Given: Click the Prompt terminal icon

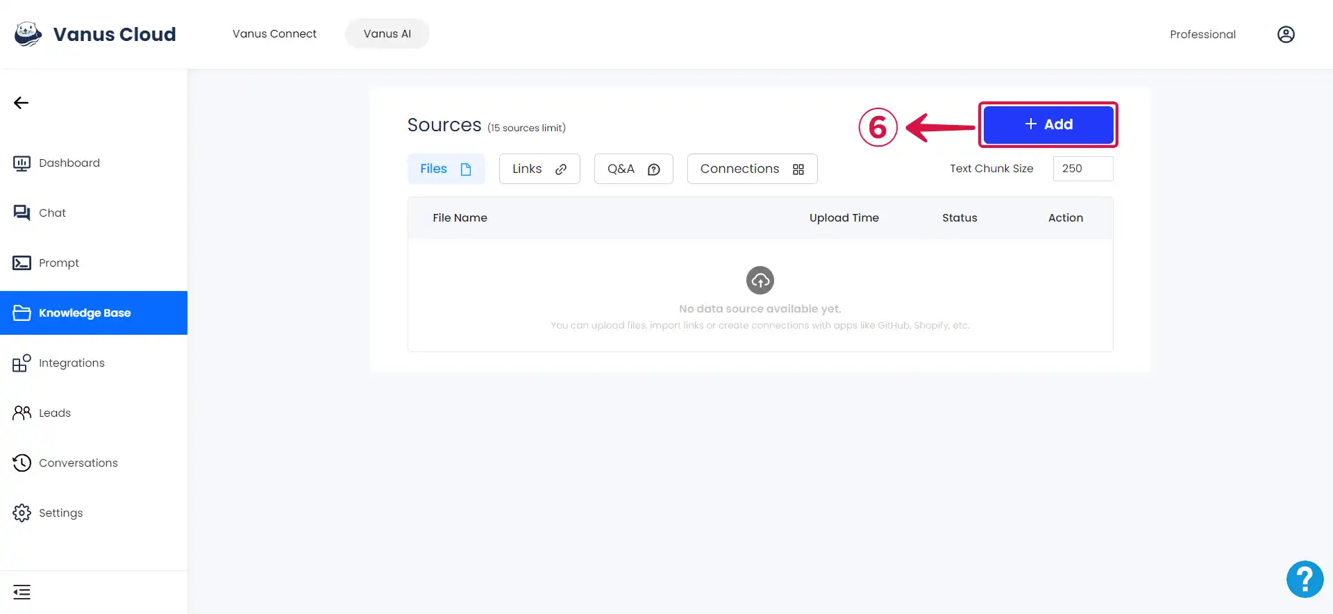Looking at the screenshot, I should coord(22,263).
